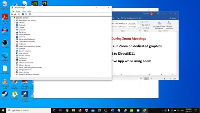Open Adobe Acrobat desktop shortcut
This screenshot has width=200, height=113.
pos(5,19)
